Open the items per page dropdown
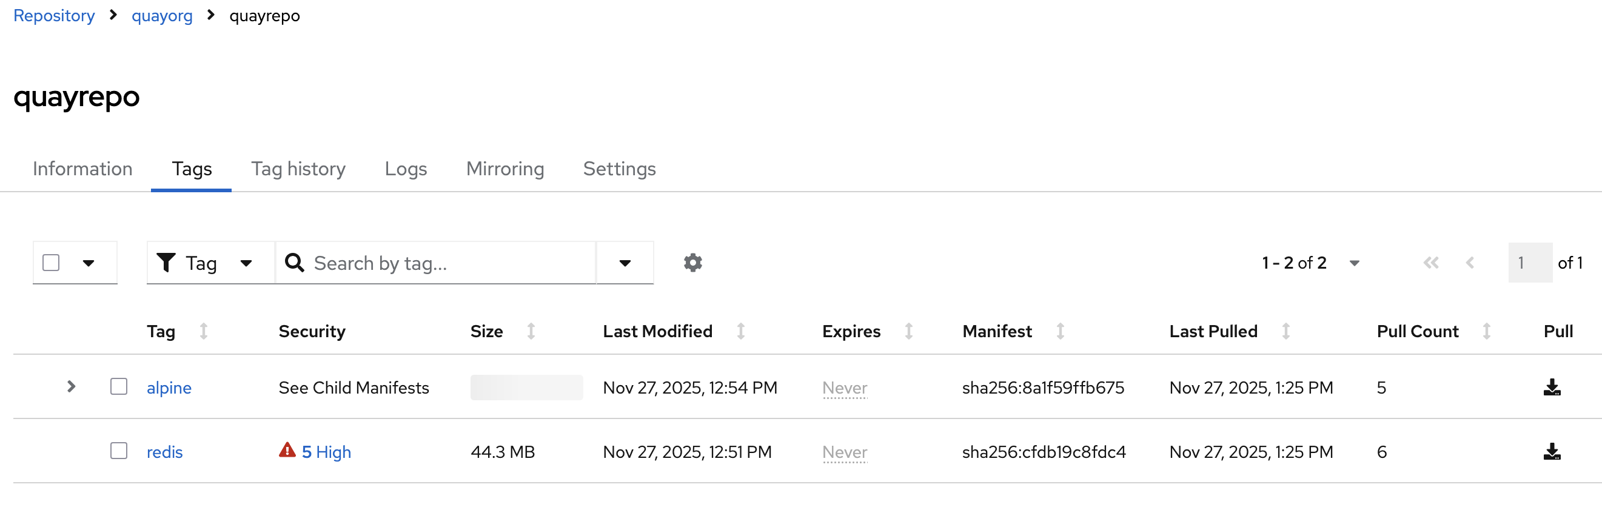This screenshot has height=507, width=1602. pyautogui.click(x=1353, y=263)
